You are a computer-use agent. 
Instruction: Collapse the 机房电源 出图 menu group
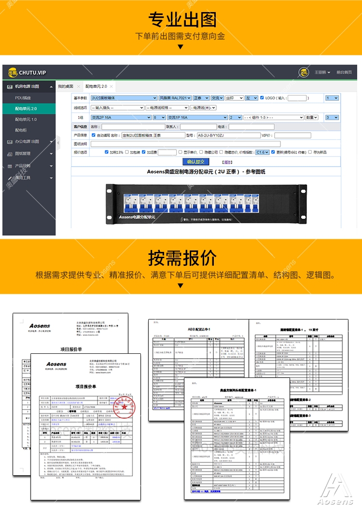[x=51, y=87]
